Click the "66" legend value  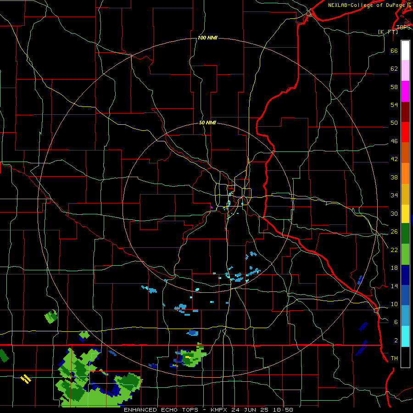coord(394,50)
